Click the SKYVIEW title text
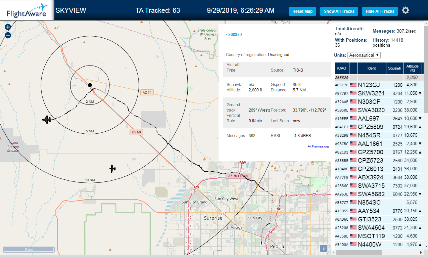428x257 pixels. 71,10
